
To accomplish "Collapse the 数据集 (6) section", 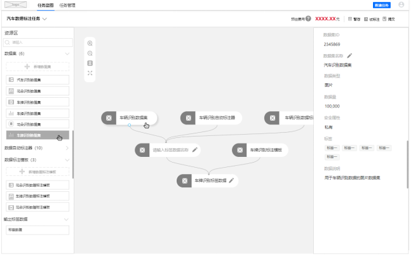I will 67,54.
